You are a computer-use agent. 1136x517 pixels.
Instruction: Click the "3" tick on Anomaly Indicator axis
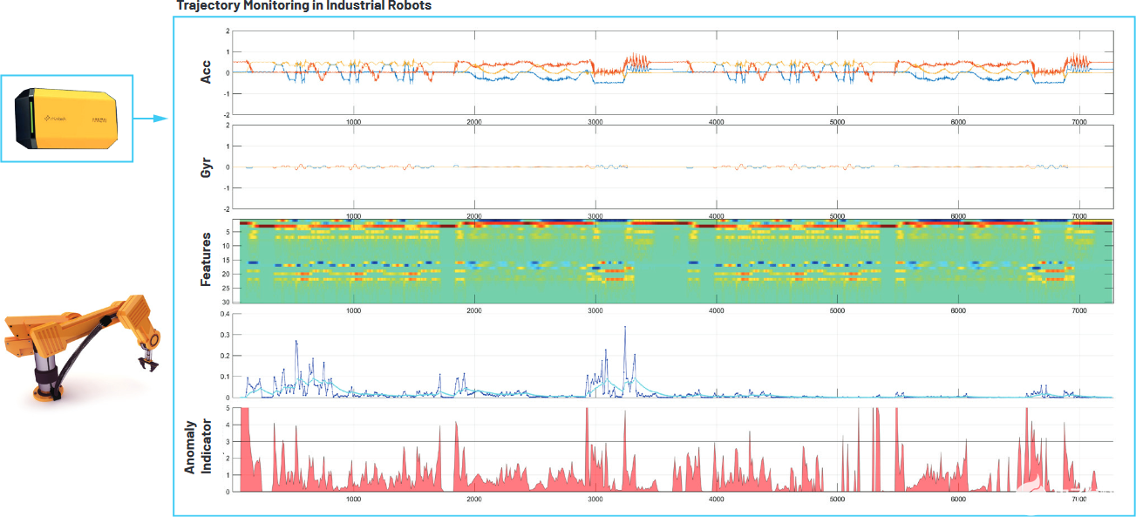pyautogui.click(x=228, y=441)
